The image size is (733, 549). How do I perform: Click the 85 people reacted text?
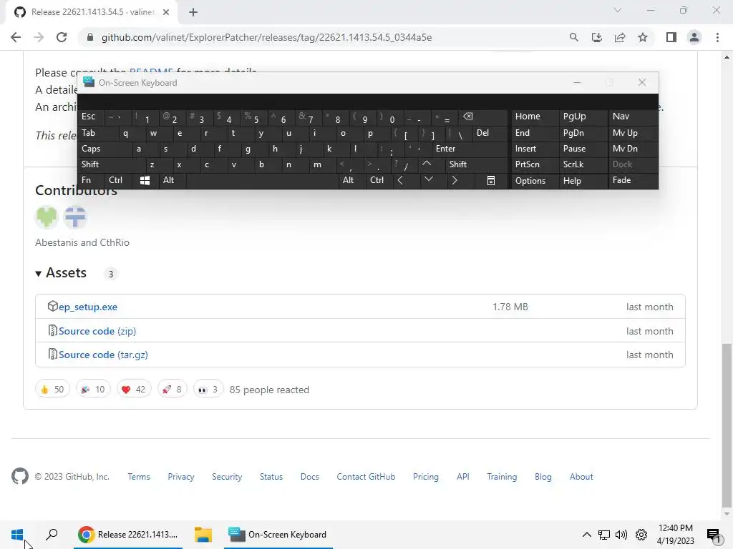point(269,390)
